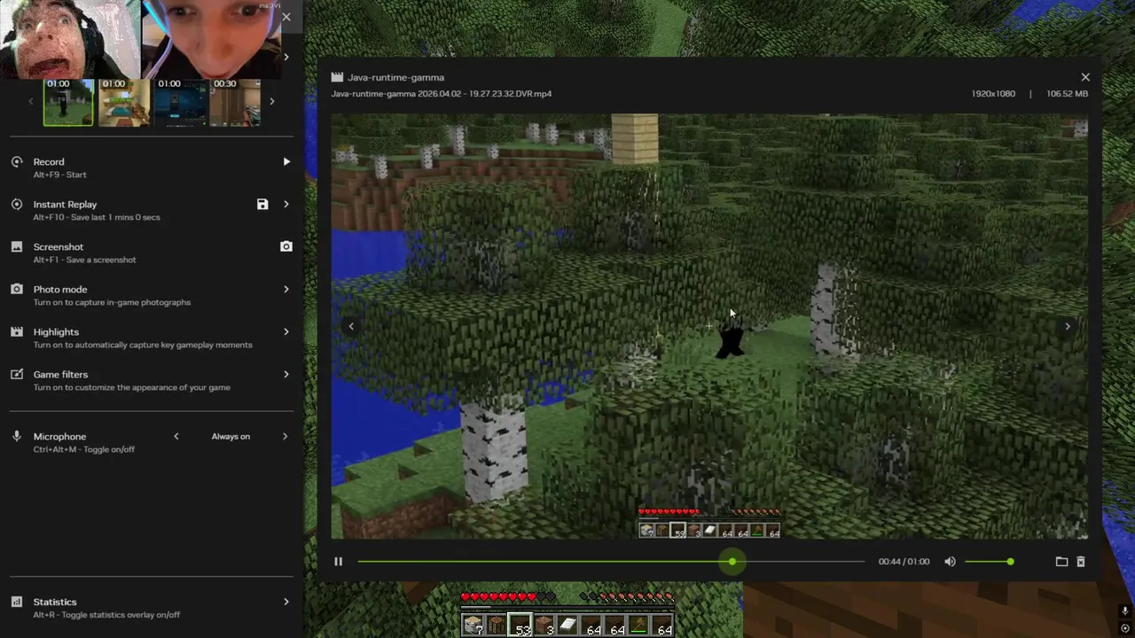Expand the gallery with the chevron below X
1135x638 pixels.
tap(286, 57)
